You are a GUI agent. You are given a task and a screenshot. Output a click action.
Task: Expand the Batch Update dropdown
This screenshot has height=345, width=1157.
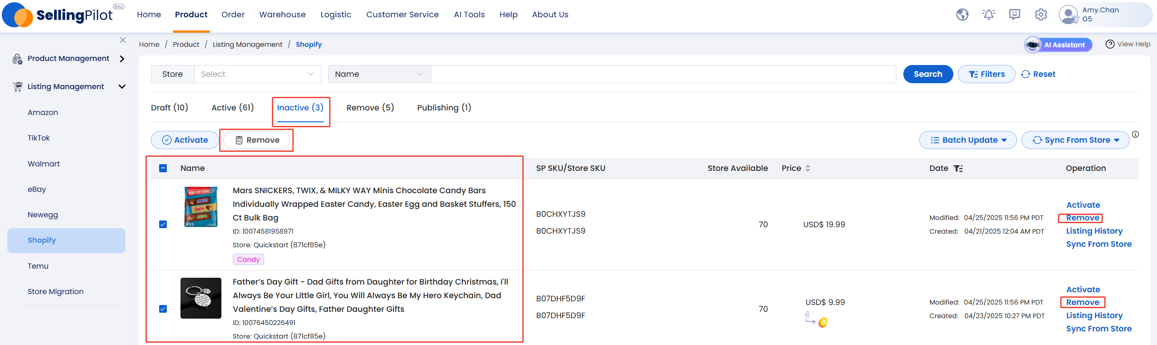967,140
